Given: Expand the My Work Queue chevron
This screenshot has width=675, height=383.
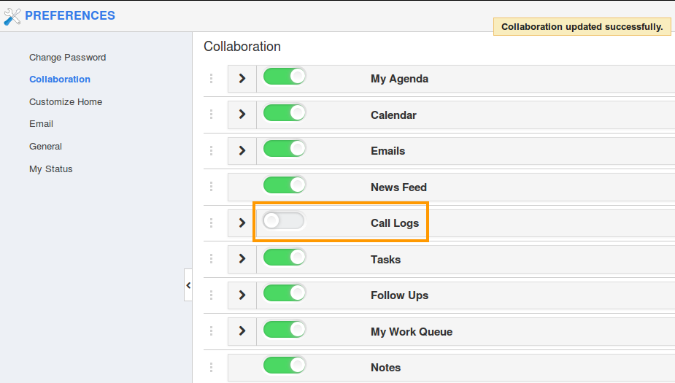Looking at the screenshot, I should point(242,330).
